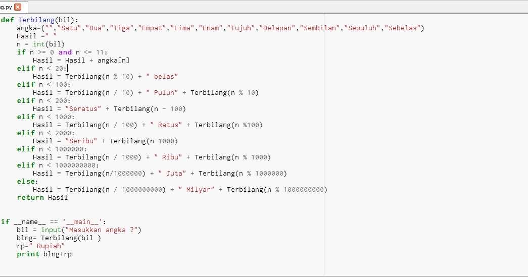Place cursor on "Sebelas" string in angka tuple
Image resolution: width=528 pixels, height=277 pixels.
[x=402, y=28]
